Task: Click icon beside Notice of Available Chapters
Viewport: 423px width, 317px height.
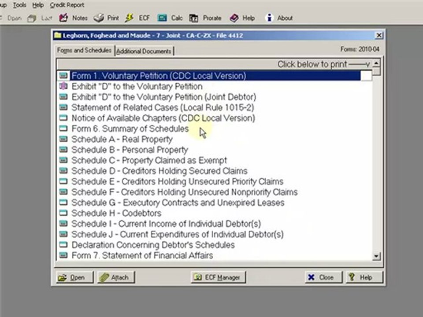Action: (x=63, y=118)
